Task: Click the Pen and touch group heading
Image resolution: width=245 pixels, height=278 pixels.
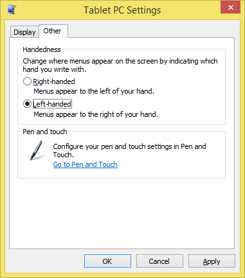Action: [45, 132]
